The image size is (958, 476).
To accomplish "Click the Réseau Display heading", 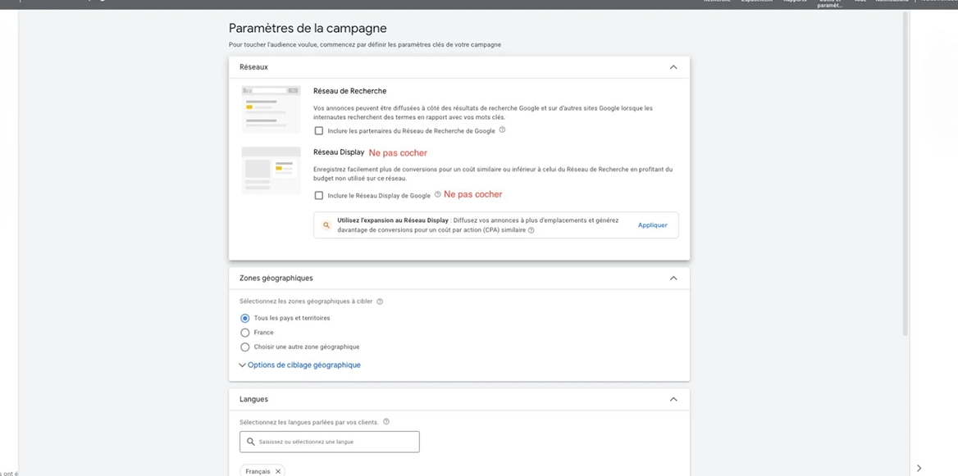I will pyautogui.click(x=339, y=152).
